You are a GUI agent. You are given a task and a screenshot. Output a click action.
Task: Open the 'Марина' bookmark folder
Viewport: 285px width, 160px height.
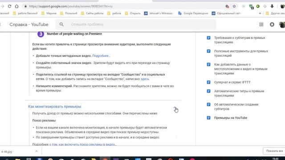click(x=49, y=13)
